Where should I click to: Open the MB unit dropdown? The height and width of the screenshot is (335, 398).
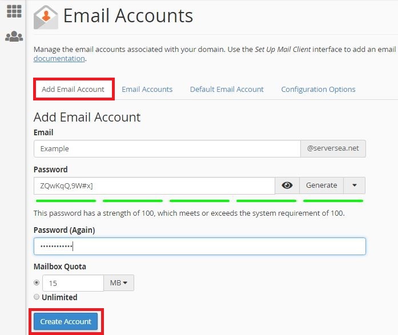click(119, 282)
